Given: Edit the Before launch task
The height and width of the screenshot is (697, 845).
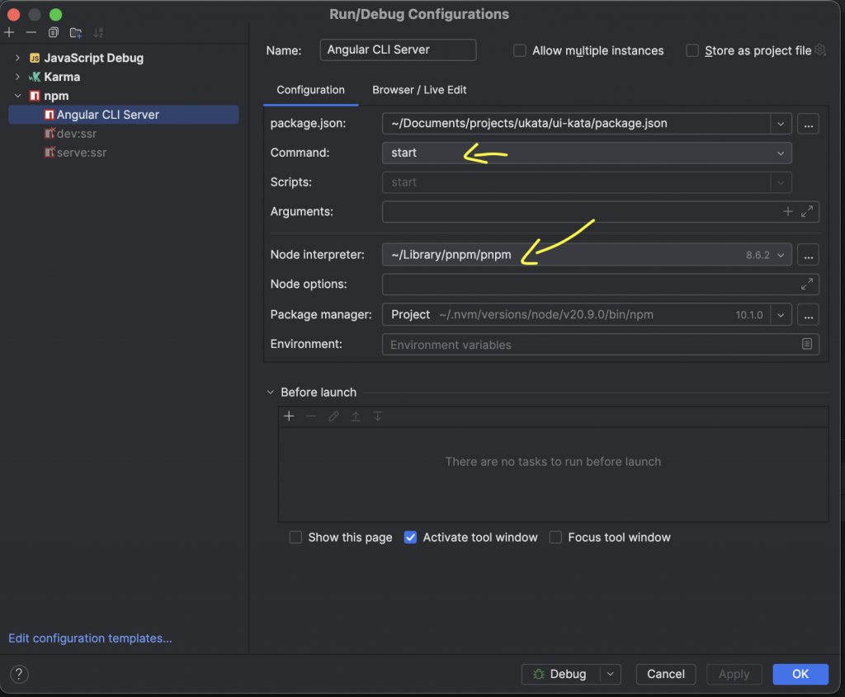Looking at the screenshot, I should tap(333, 417).
